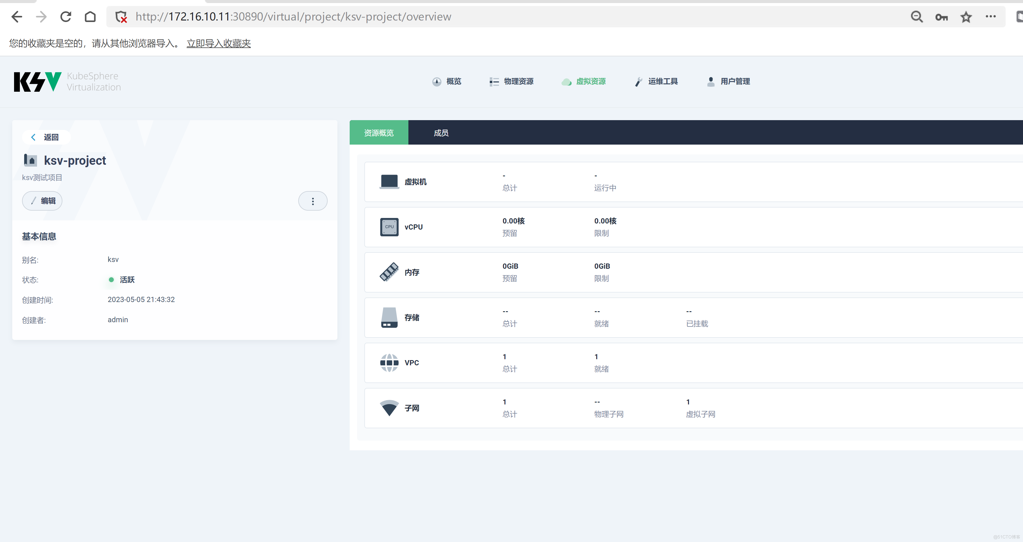The image size is (1023, 542).
Task: Click the creator value admin
Action: tap(117, 320)
